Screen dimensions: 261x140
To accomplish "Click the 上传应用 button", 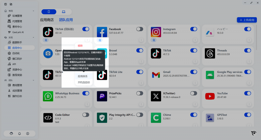I will point(247,20).
